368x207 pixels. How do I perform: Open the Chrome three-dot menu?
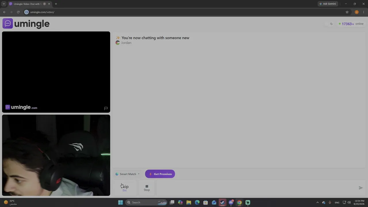pos(363,12)
